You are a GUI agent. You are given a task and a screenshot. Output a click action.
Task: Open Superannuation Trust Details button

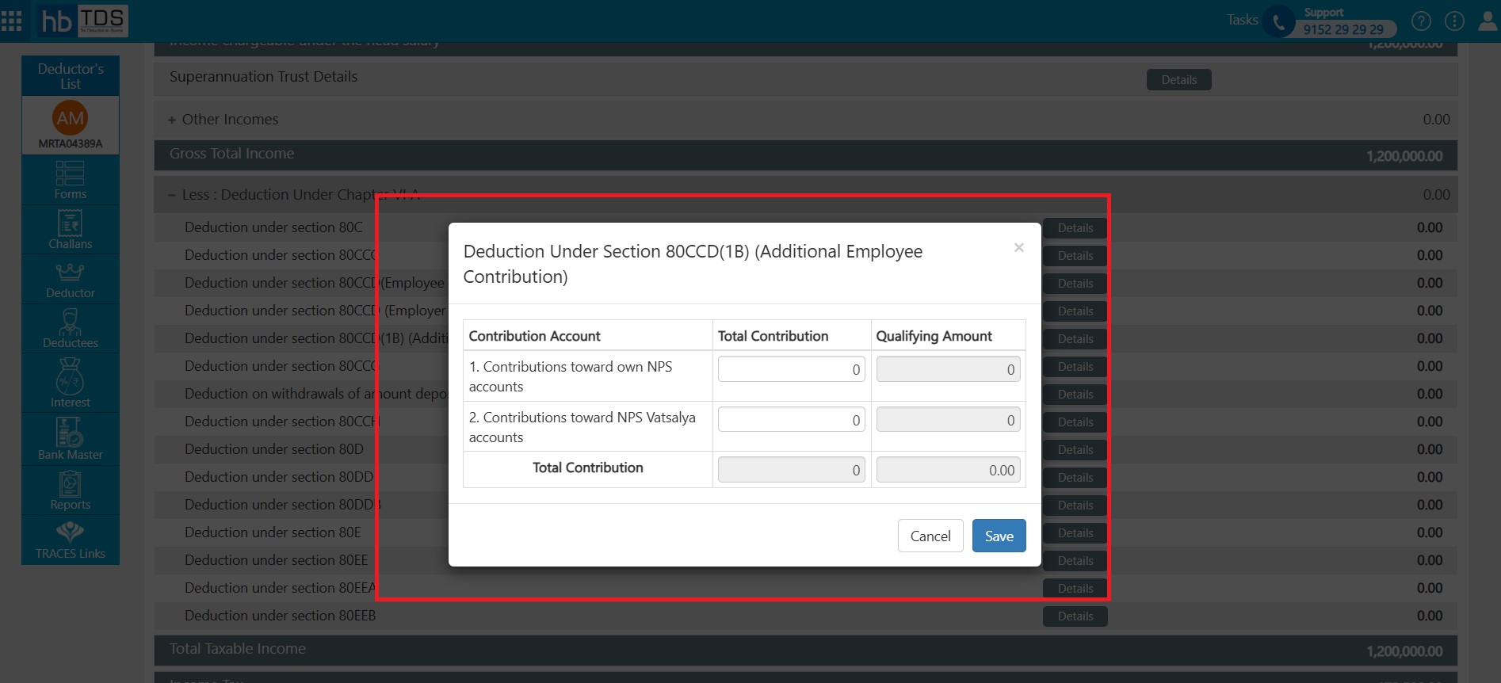point(1178,80)
